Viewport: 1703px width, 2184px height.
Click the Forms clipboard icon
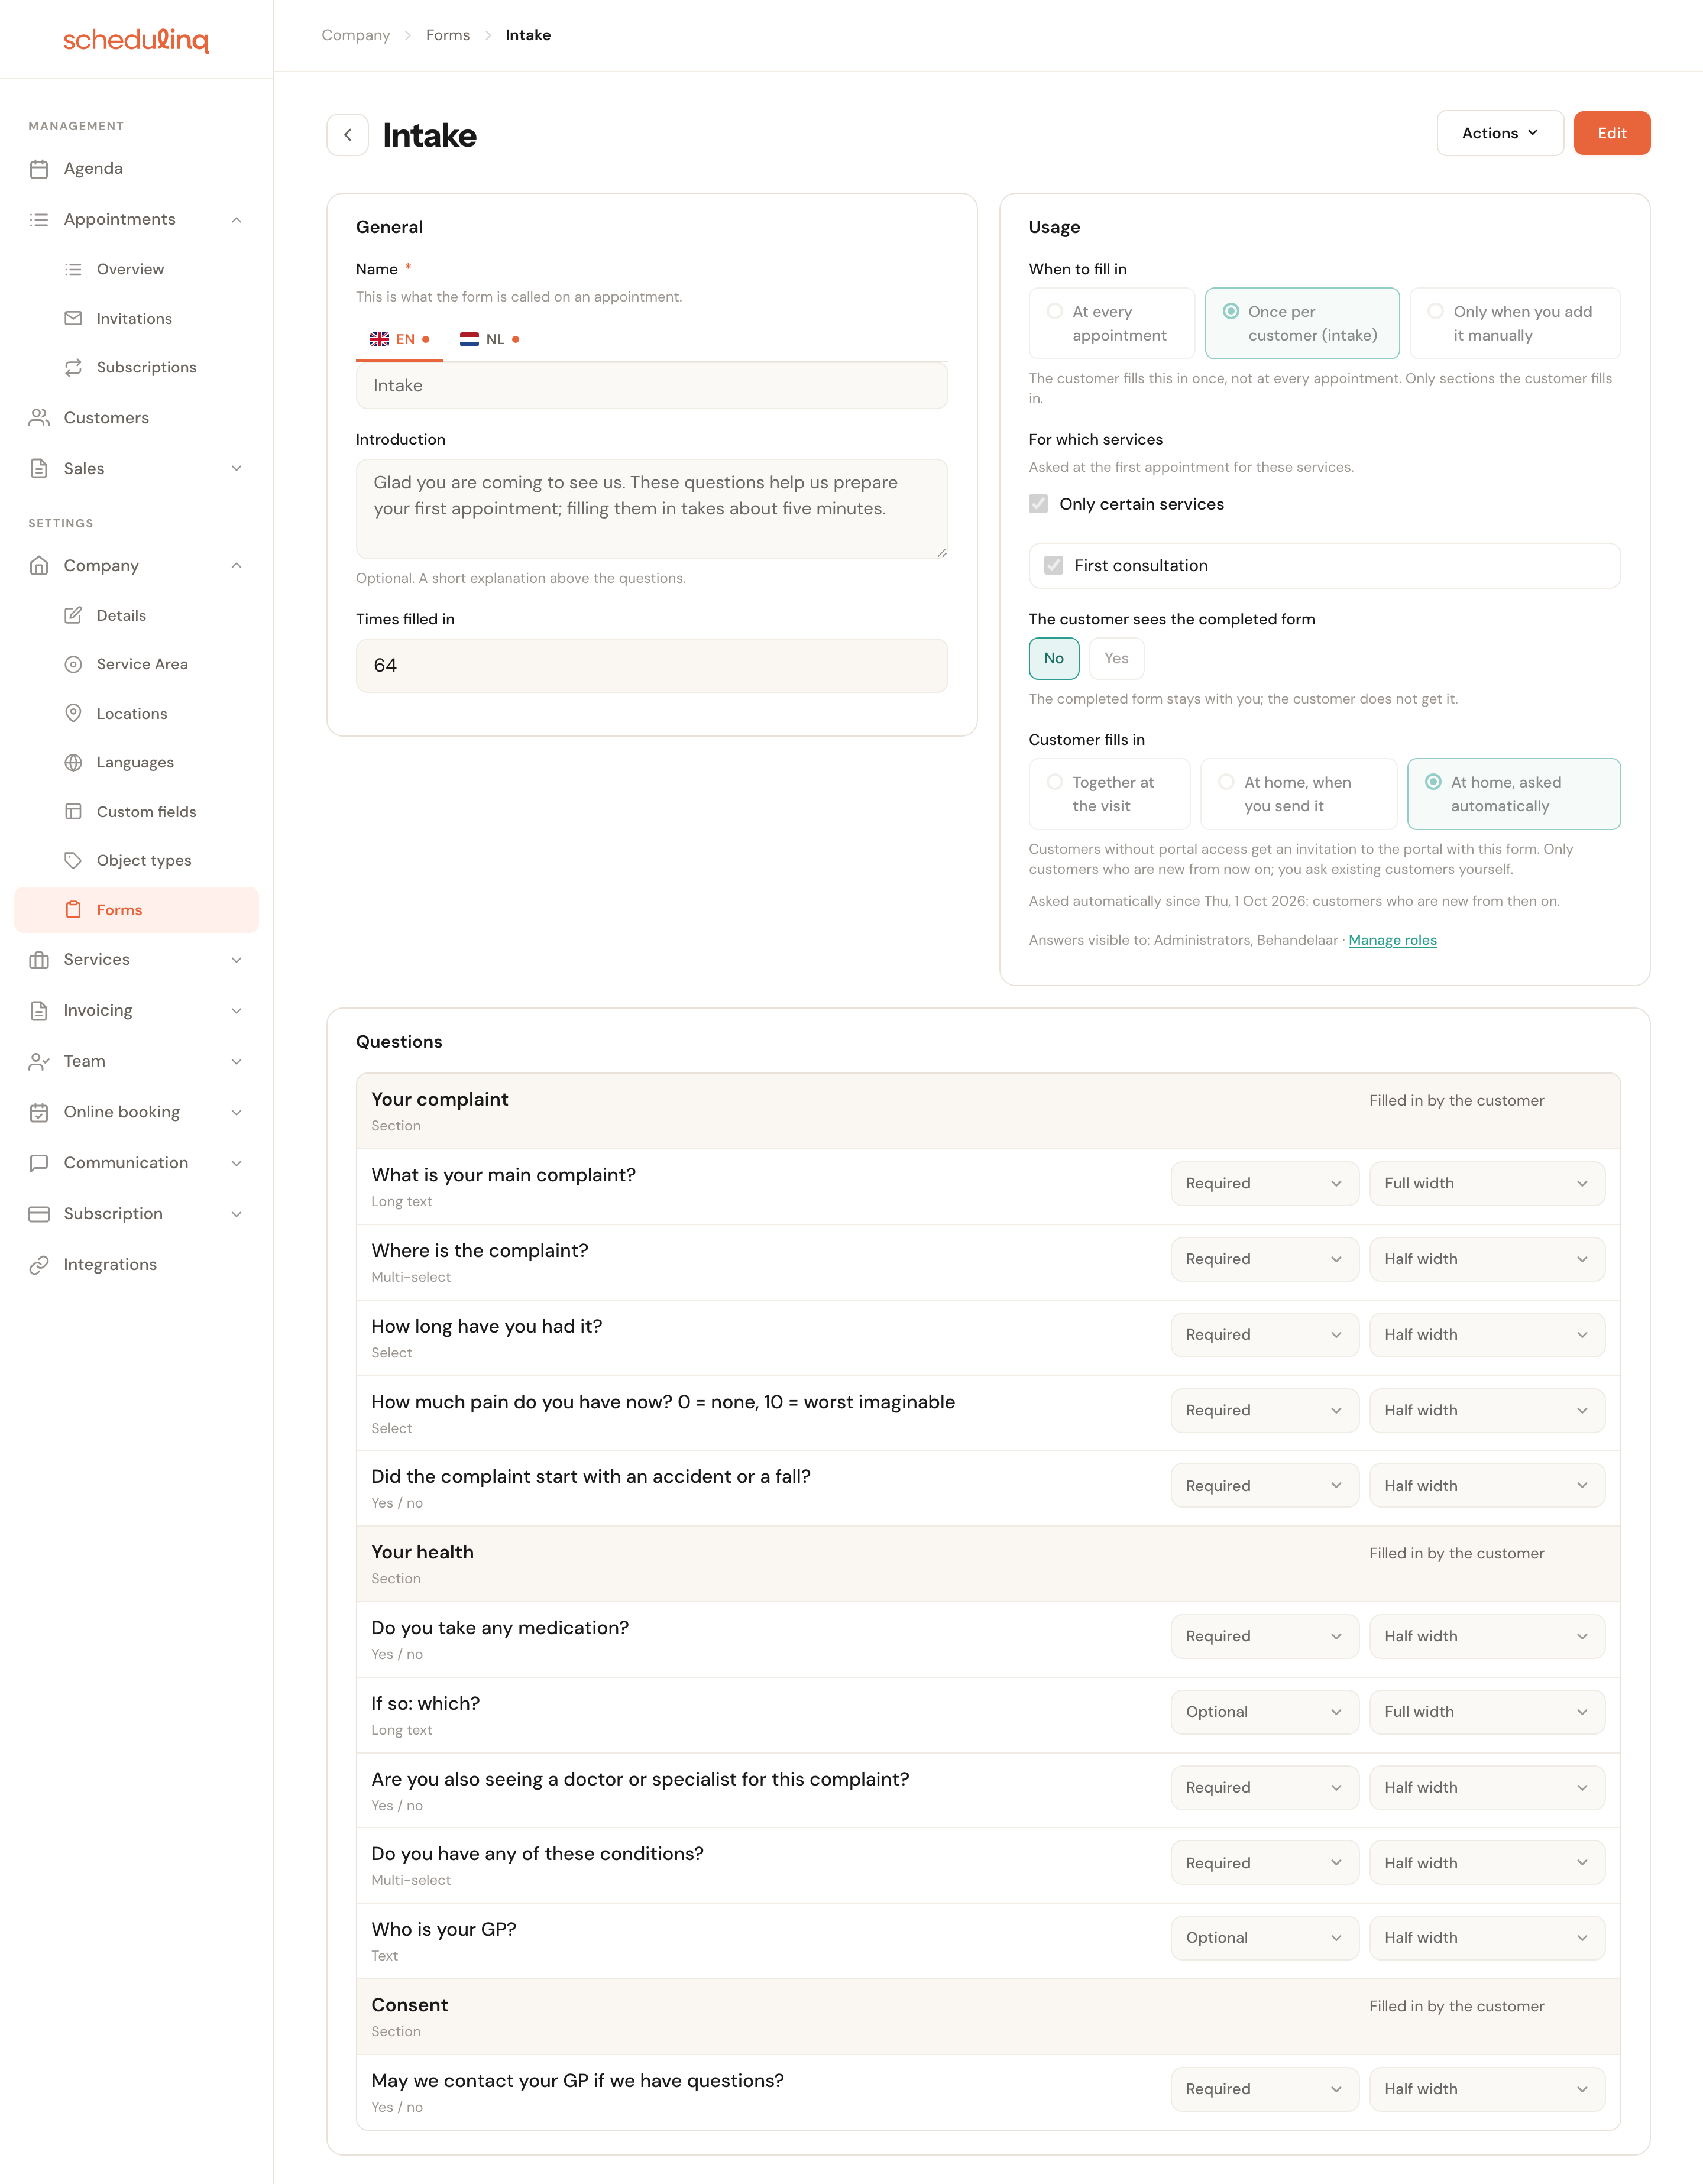(73, 910)
